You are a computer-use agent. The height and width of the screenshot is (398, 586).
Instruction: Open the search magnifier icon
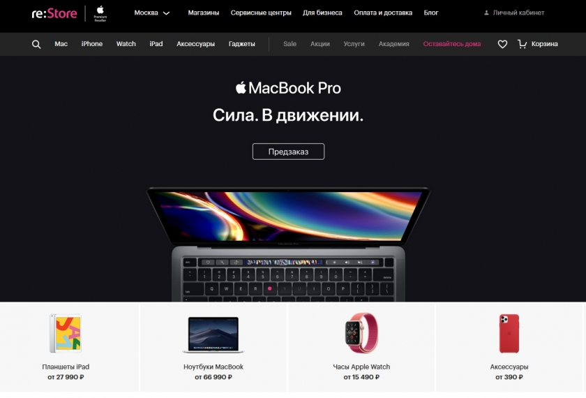coord(36,45)
